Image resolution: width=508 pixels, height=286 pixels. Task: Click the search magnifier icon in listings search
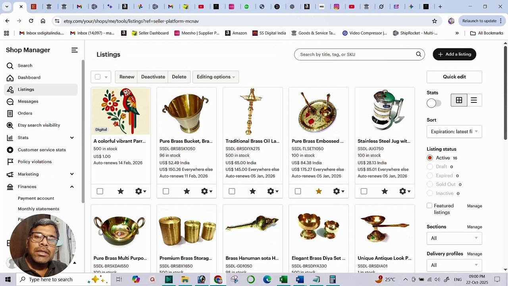pyautogui.click(x=418, y=54)
